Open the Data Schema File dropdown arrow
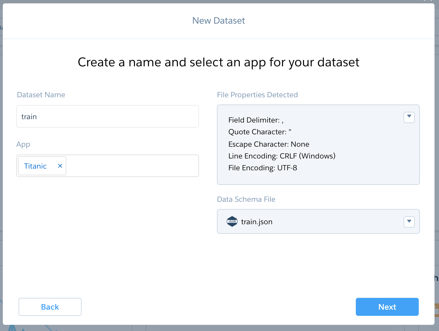 pyautogui.click(x=409, y=222)
